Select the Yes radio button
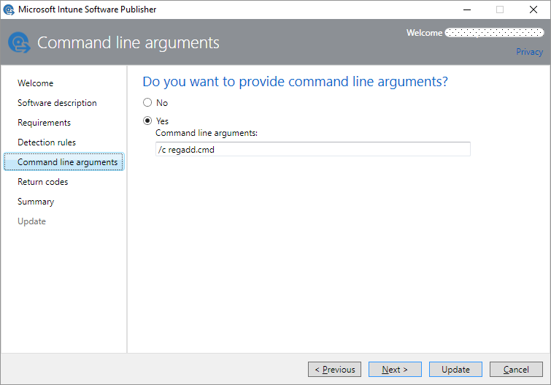Image resolution: width=551 pixels, height=385 pixels. 147,121
